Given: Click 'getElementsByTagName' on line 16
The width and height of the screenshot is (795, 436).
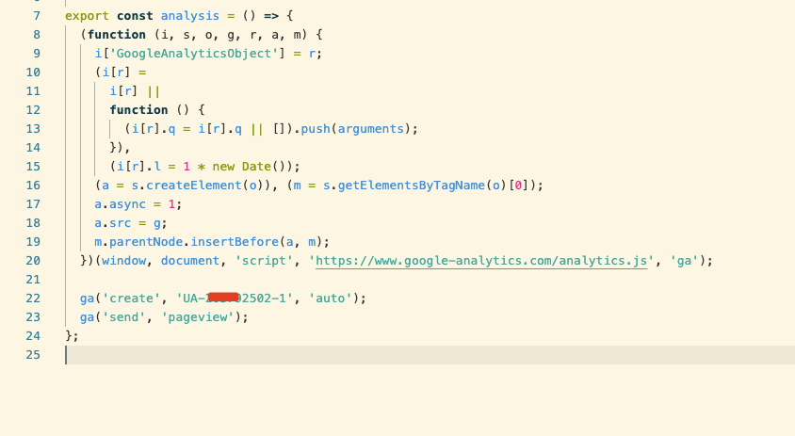Looking at the screenshot, I should (412, 186).
